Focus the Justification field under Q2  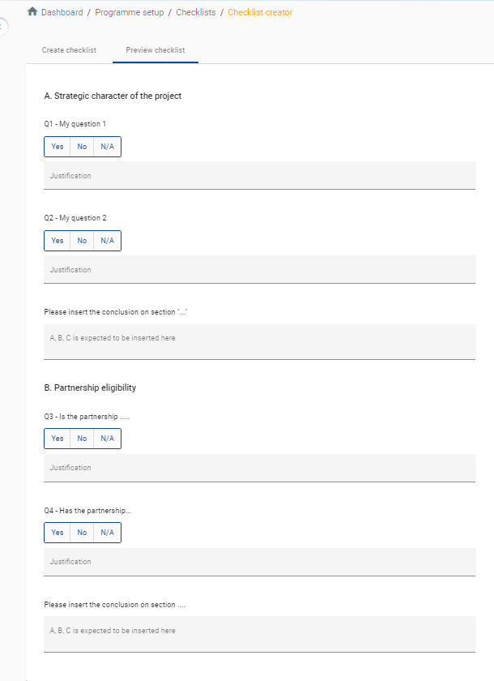259,270
